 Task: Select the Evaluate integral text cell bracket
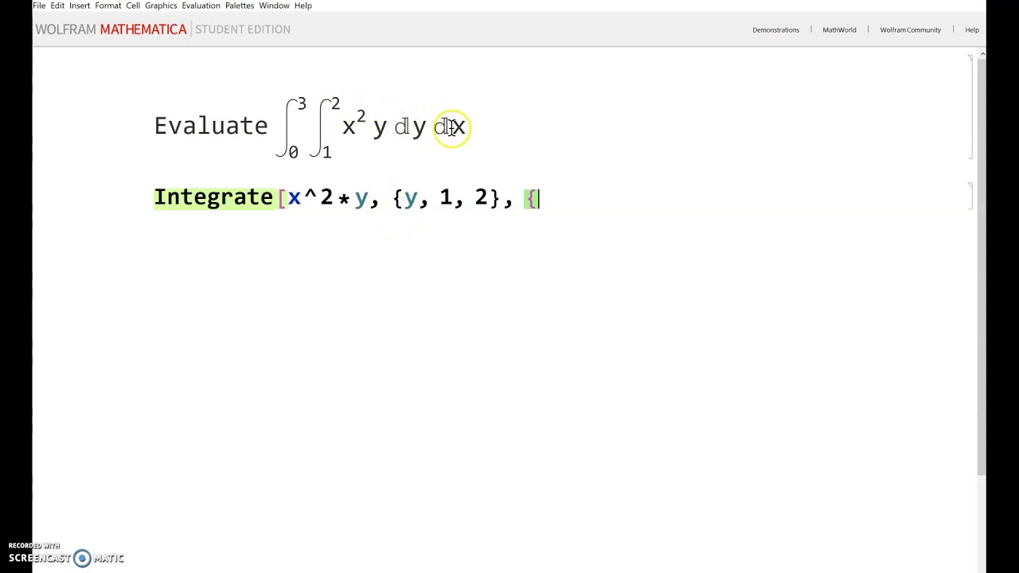pos(970,107)
